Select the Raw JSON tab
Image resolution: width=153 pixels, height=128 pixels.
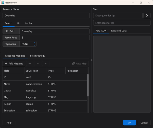click(x=101, y=31)
